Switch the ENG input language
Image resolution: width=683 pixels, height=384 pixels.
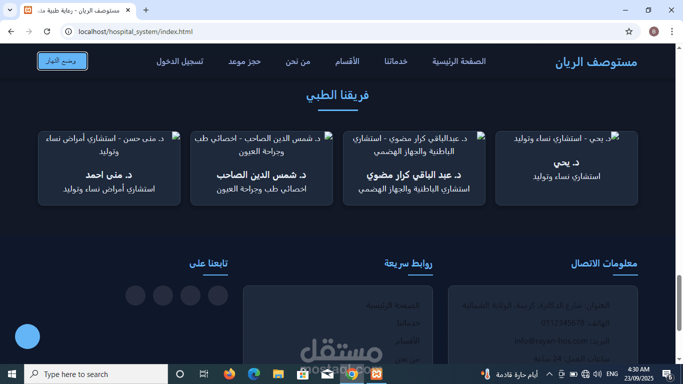click(x=612, y=374)
